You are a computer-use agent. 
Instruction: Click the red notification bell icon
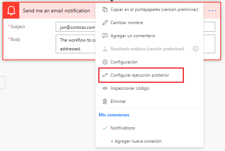pyautogui.click(x=11, y=11)
